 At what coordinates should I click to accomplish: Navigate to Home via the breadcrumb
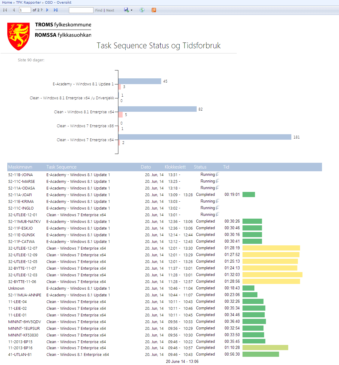click(7, 2)
